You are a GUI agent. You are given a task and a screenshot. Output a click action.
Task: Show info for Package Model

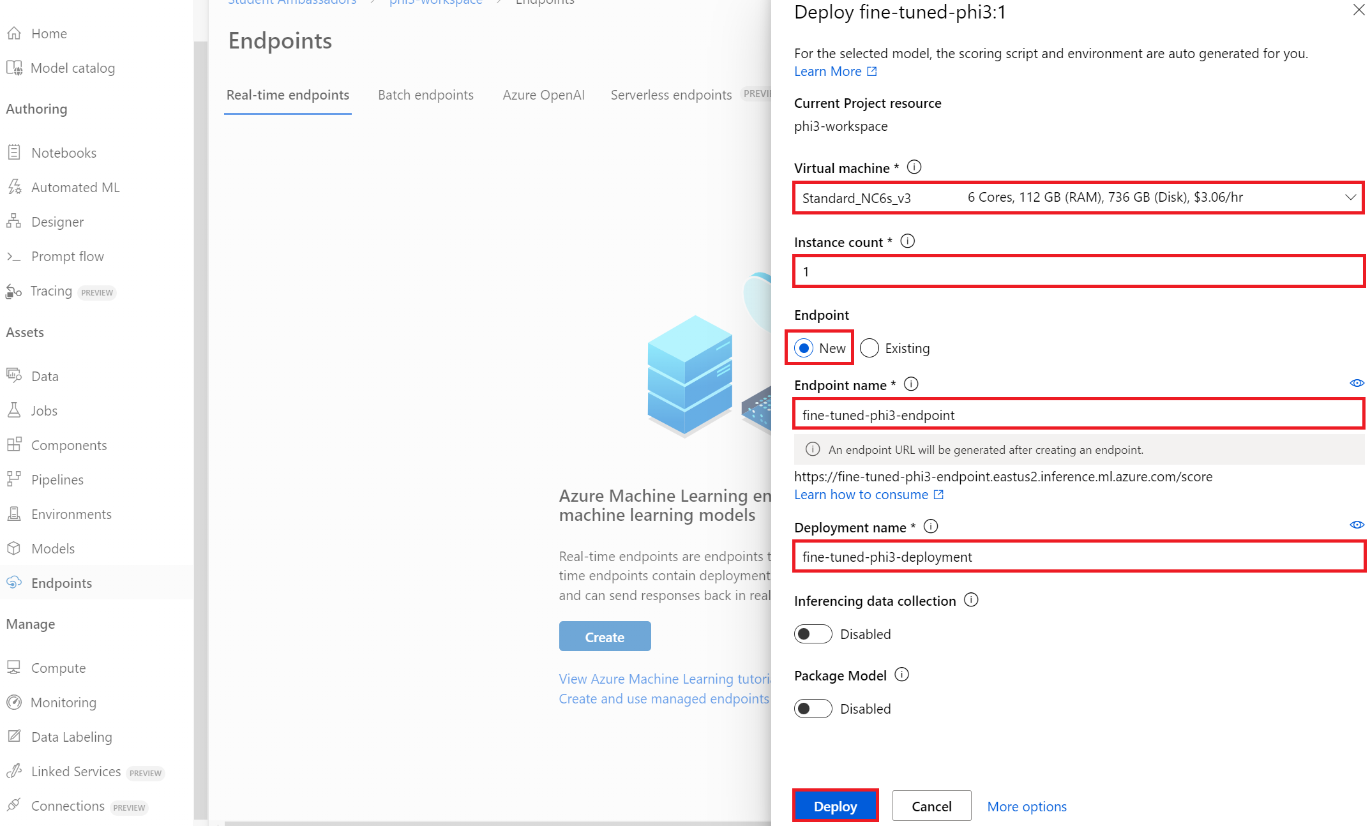tap(901, 675)
